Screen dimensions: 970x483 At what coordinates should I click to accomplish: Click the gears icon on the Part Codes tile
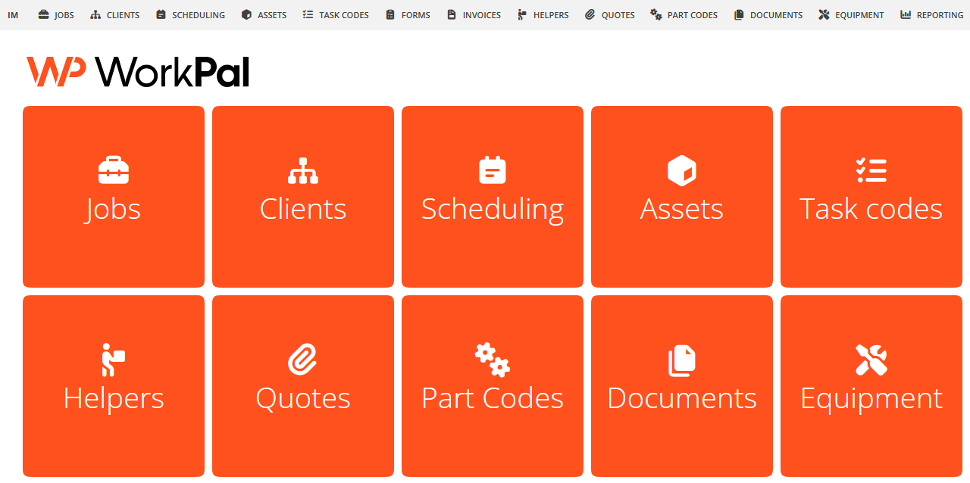[x=493, y=360]
